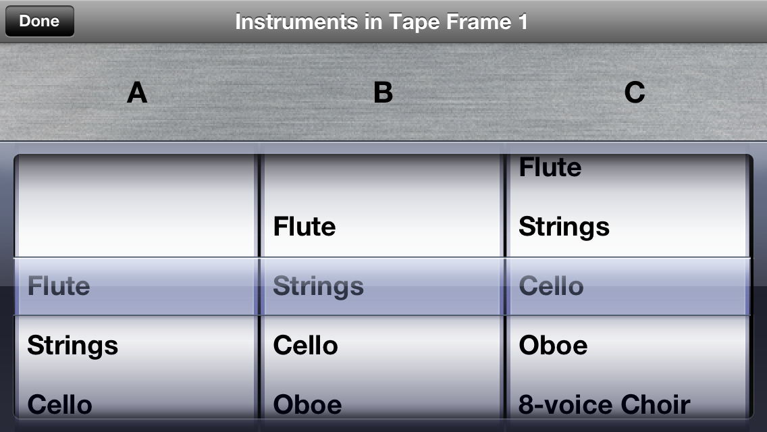The image size is (767, 432).
Task: Select 8-voice Choir in column C
Action: [x=604, y=404]
